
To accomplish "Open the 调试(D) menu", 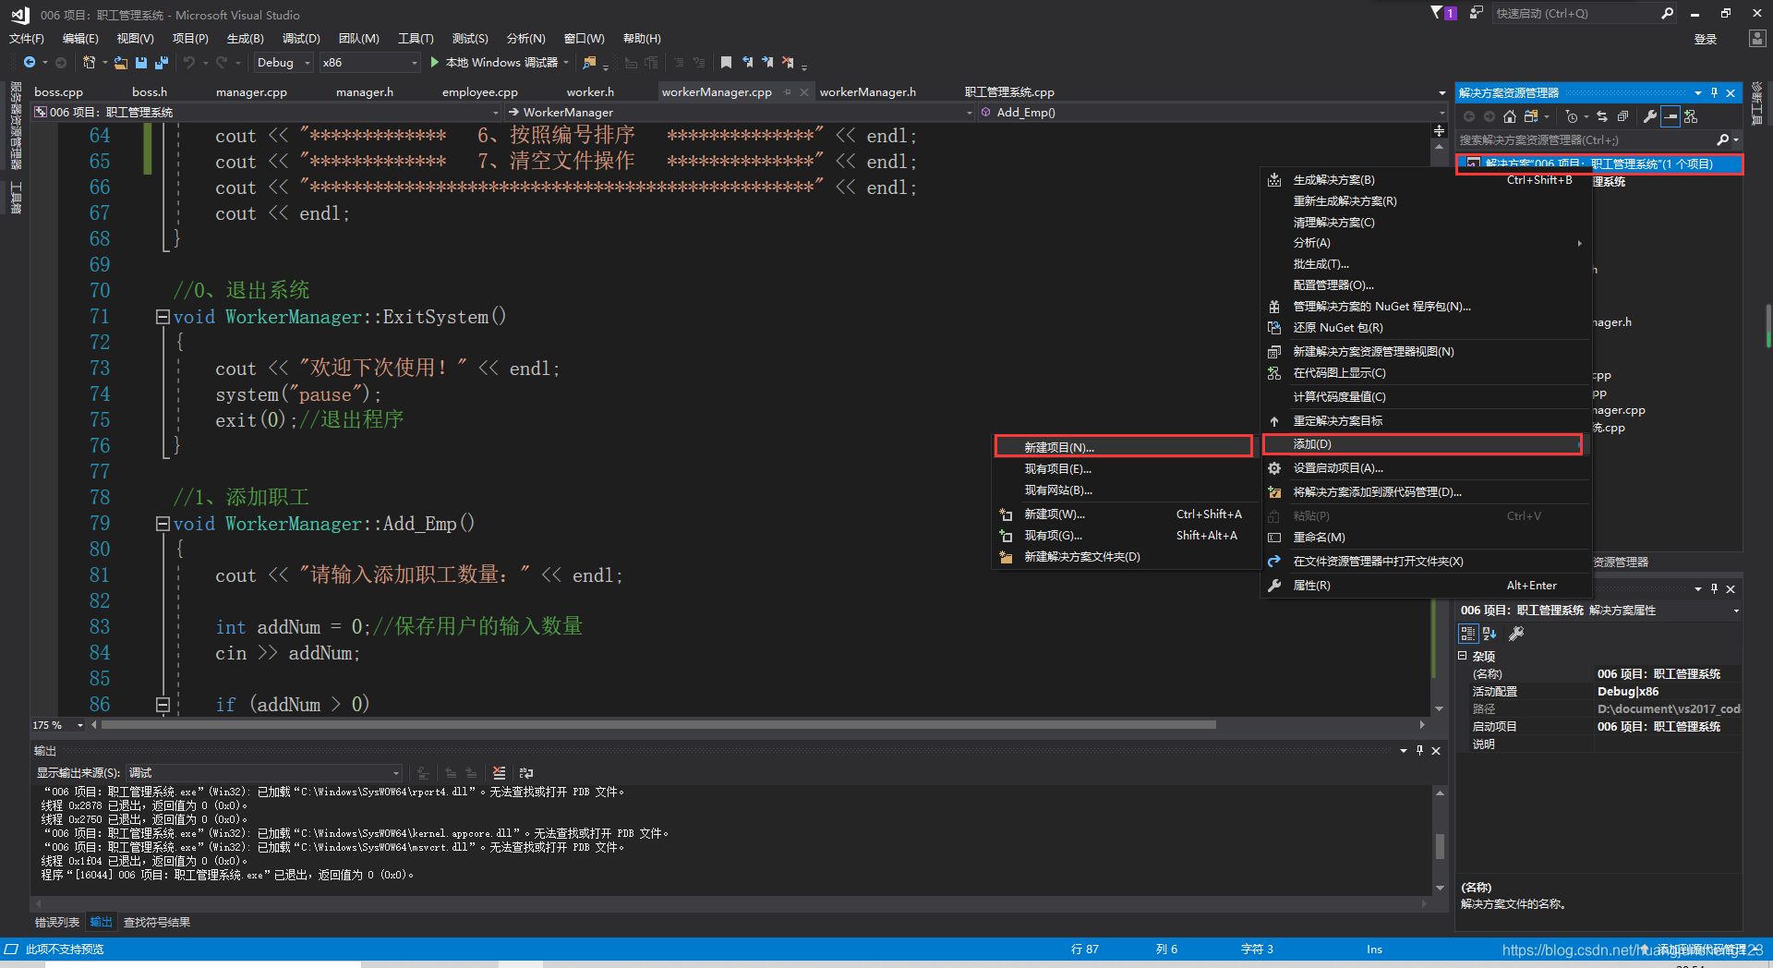I will click(x=301, y=39).
